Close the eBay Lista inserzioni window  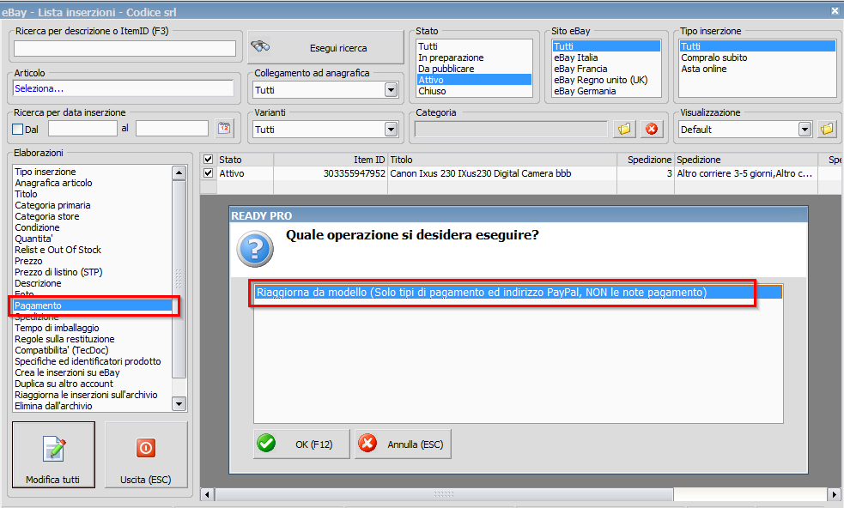coord(835,11)
